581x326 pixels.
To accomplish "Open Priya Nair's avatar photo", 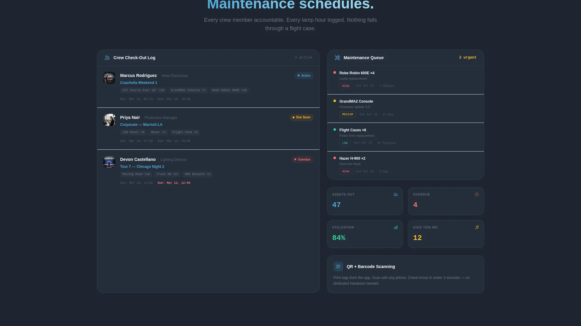I will pyautogui.click(x=109, y=120).
